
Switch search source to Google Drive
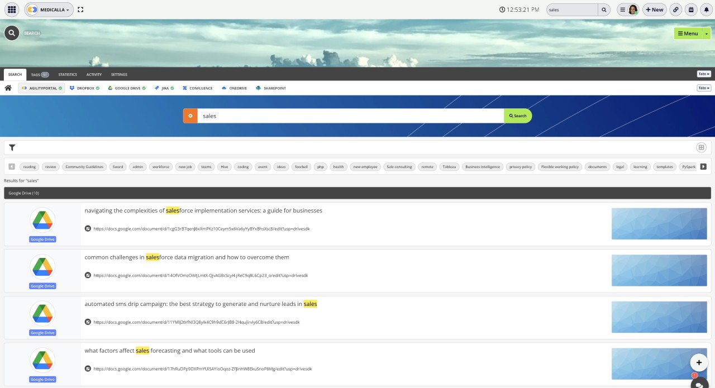point(111,88)
